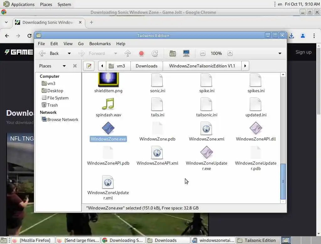Select the WindowsZoneAPI.dll file icon
The width and height of the screenshot is (321, 244).
pyautogui.click(x=256, y=128)
